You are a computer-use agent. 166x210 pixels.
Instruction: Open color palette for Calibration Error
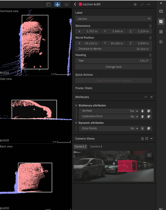coord(149,116)
